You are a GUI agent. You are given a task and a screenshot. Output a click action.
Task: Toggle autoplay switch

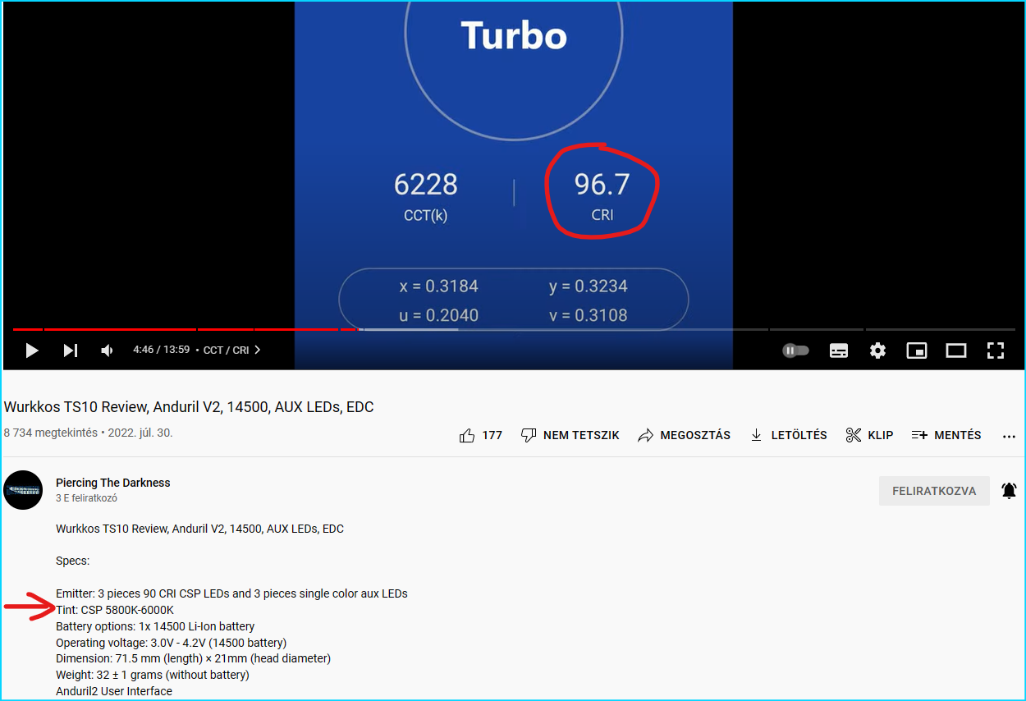[795, 350]
